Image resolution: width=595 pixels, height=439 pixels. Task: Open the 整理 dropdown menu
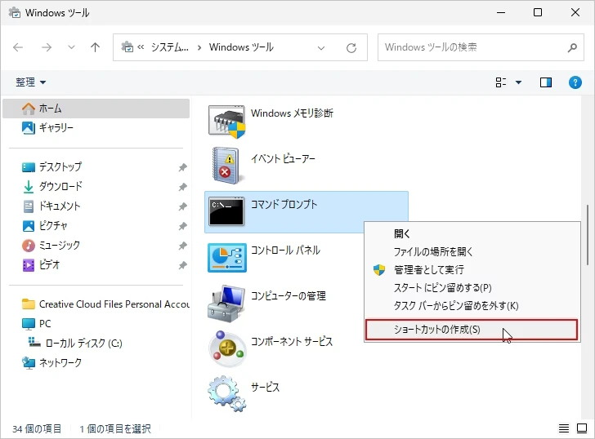[30, 82]
